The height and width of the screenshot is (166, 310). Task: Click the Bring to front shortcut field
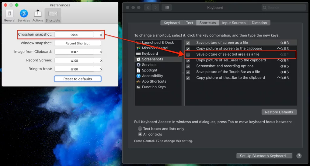pyautogui.click(x=74, y=69)
